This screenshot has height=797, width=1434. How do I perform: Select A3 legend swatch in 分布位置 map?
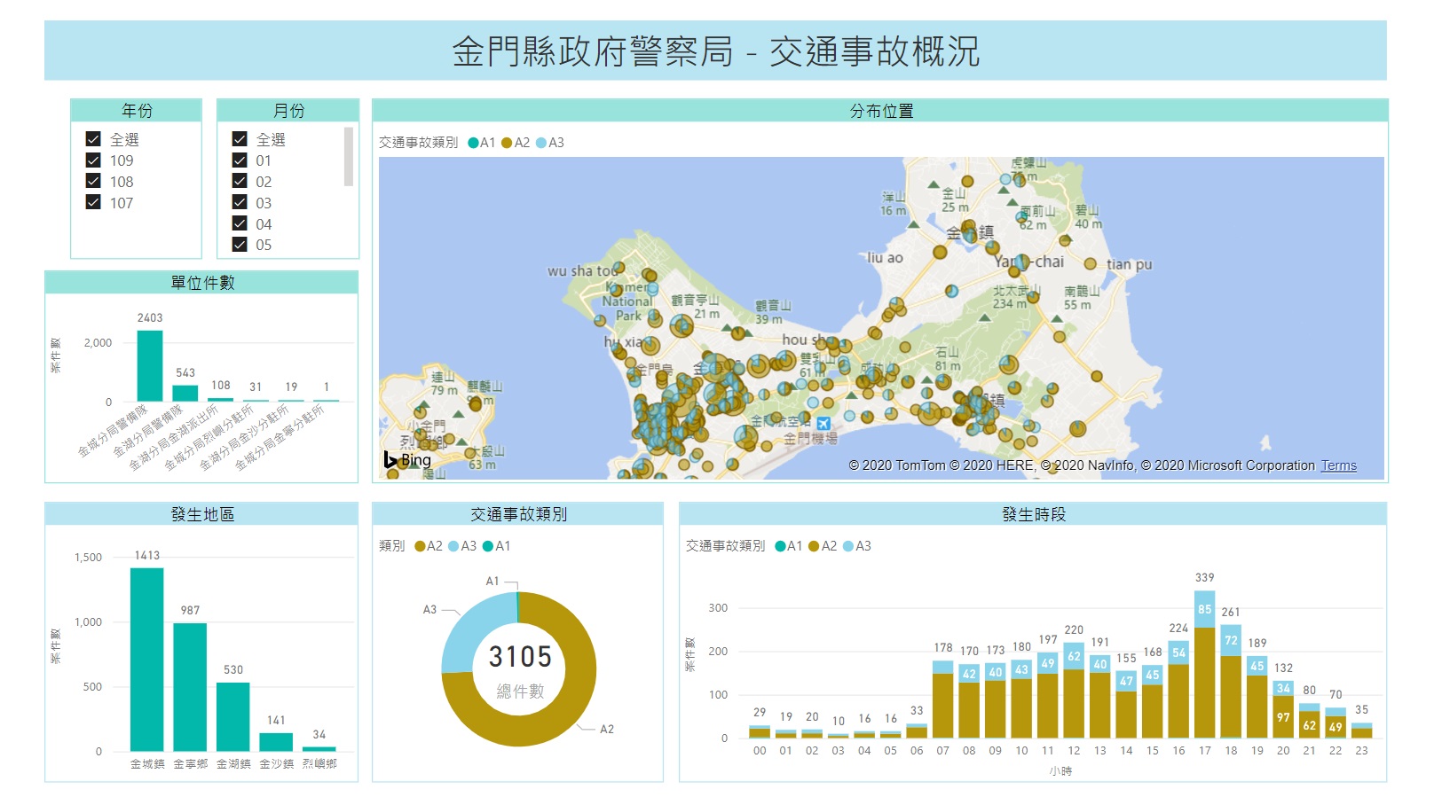541,143
